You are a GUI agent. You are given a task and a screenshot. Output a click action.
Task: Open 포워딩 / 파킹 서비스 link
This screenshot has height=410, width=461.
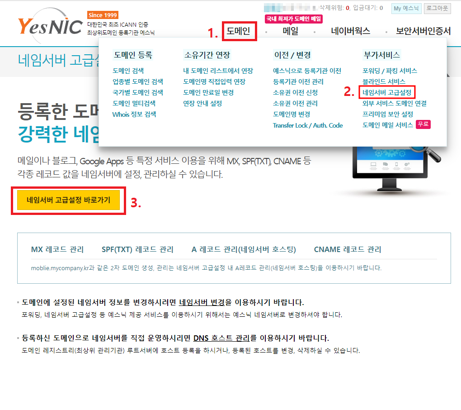pyautogui.click(x=390, y=71)
